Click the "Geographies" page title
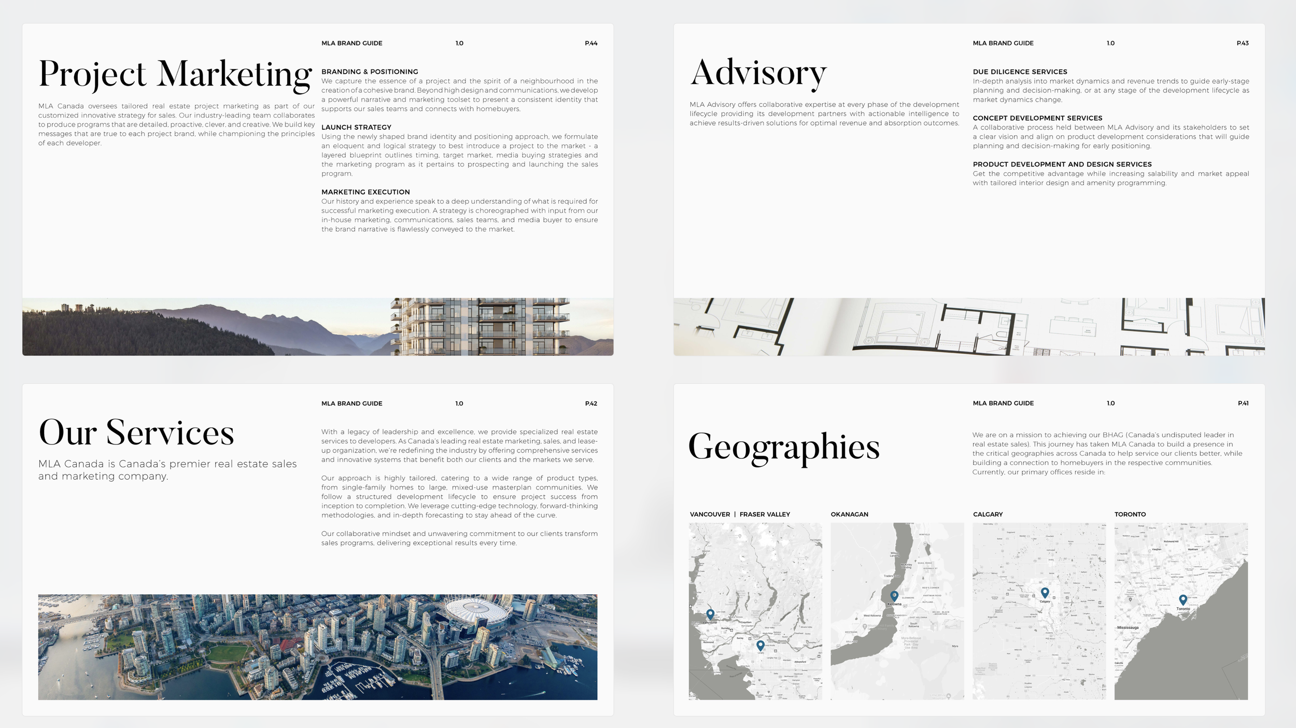This screenshot has height=728, width=1296. coord(784,448)
